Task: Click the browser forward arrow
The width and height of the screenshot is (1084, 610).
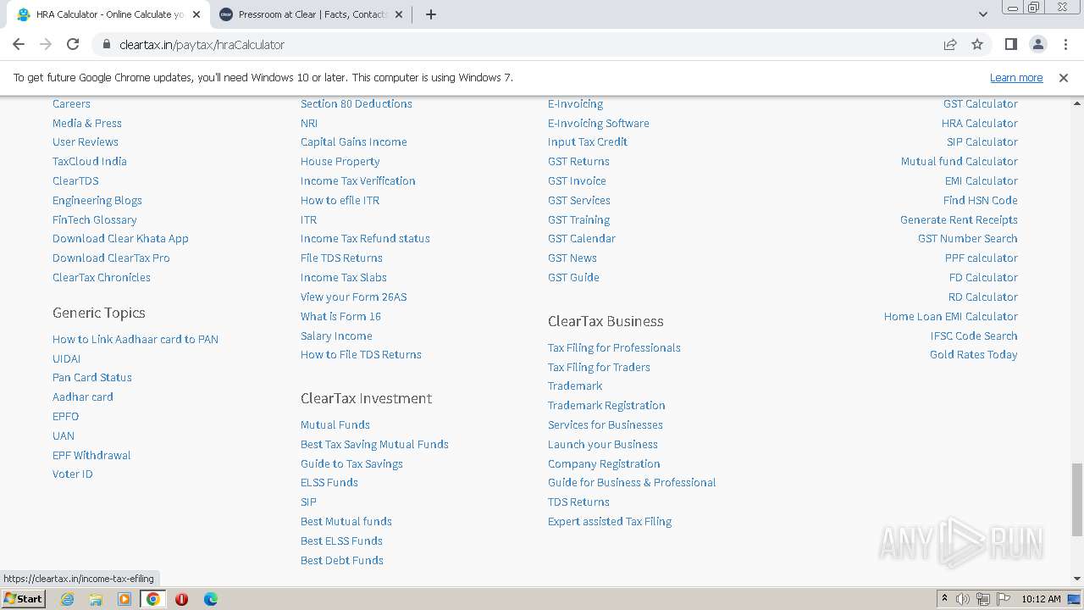Action: 46,44
